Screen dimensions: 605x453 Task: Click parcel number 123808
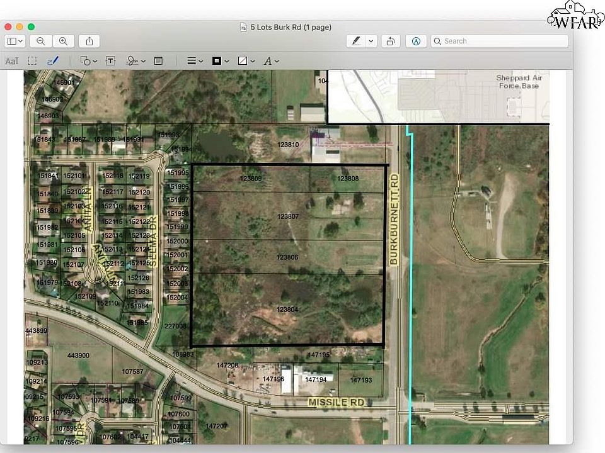click(348, 178)
